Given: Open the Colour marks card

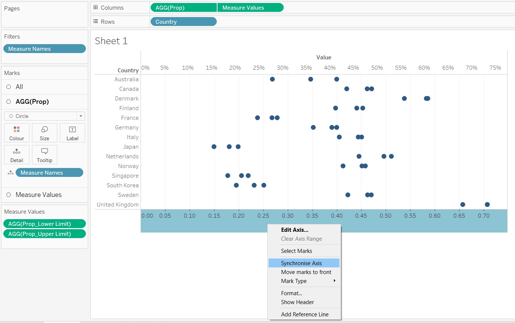Looking at the screenshot, I should pos(17,133).
